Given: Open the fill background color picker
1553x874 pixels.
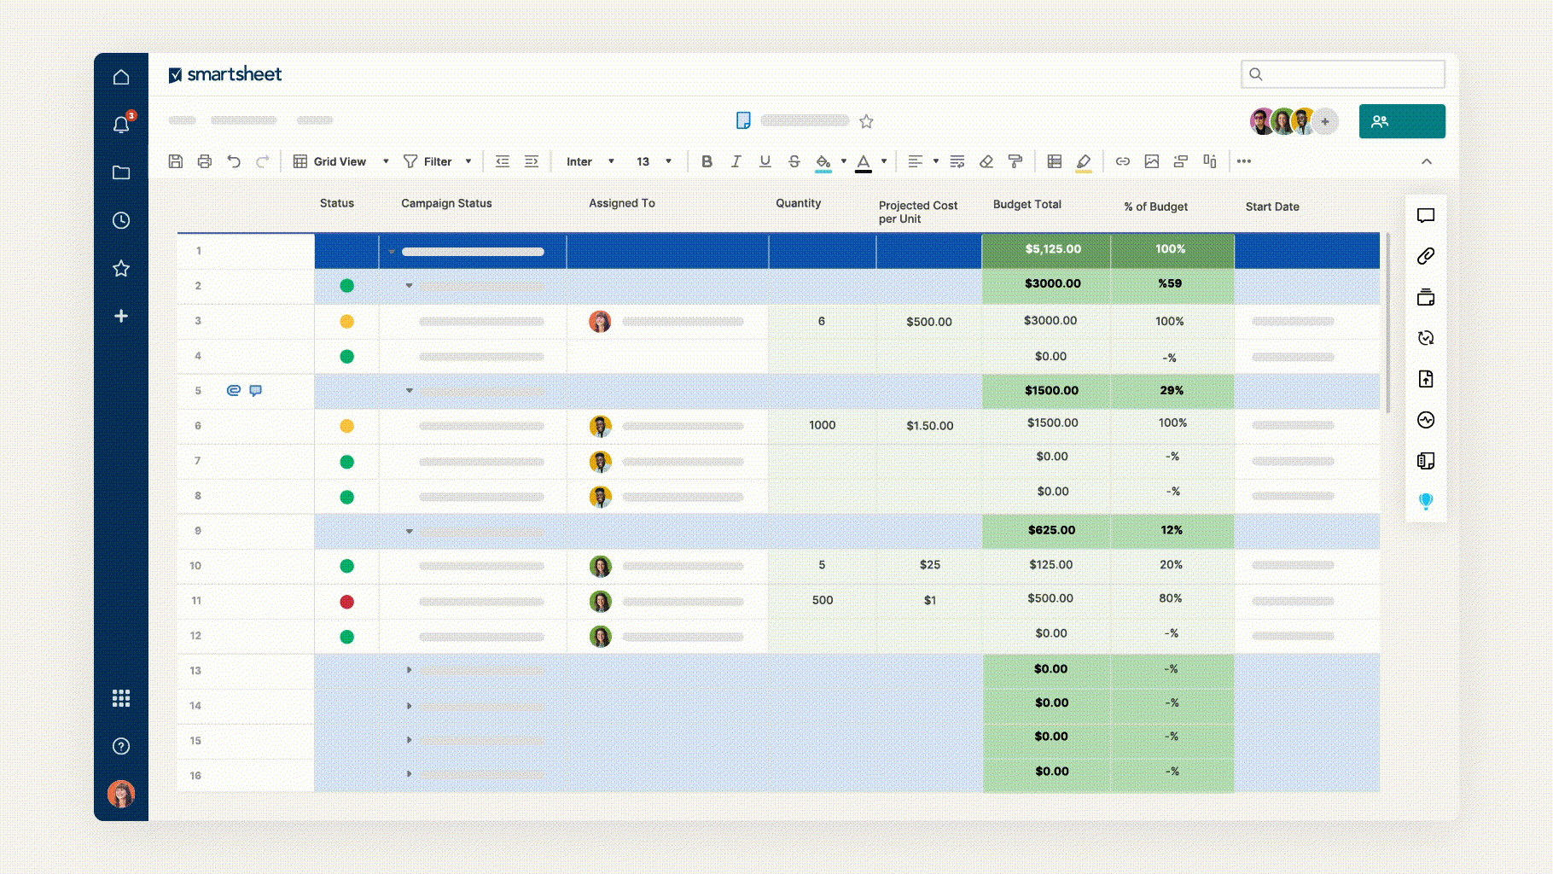Looking at the screenshot, I should [x=843, y=161].
